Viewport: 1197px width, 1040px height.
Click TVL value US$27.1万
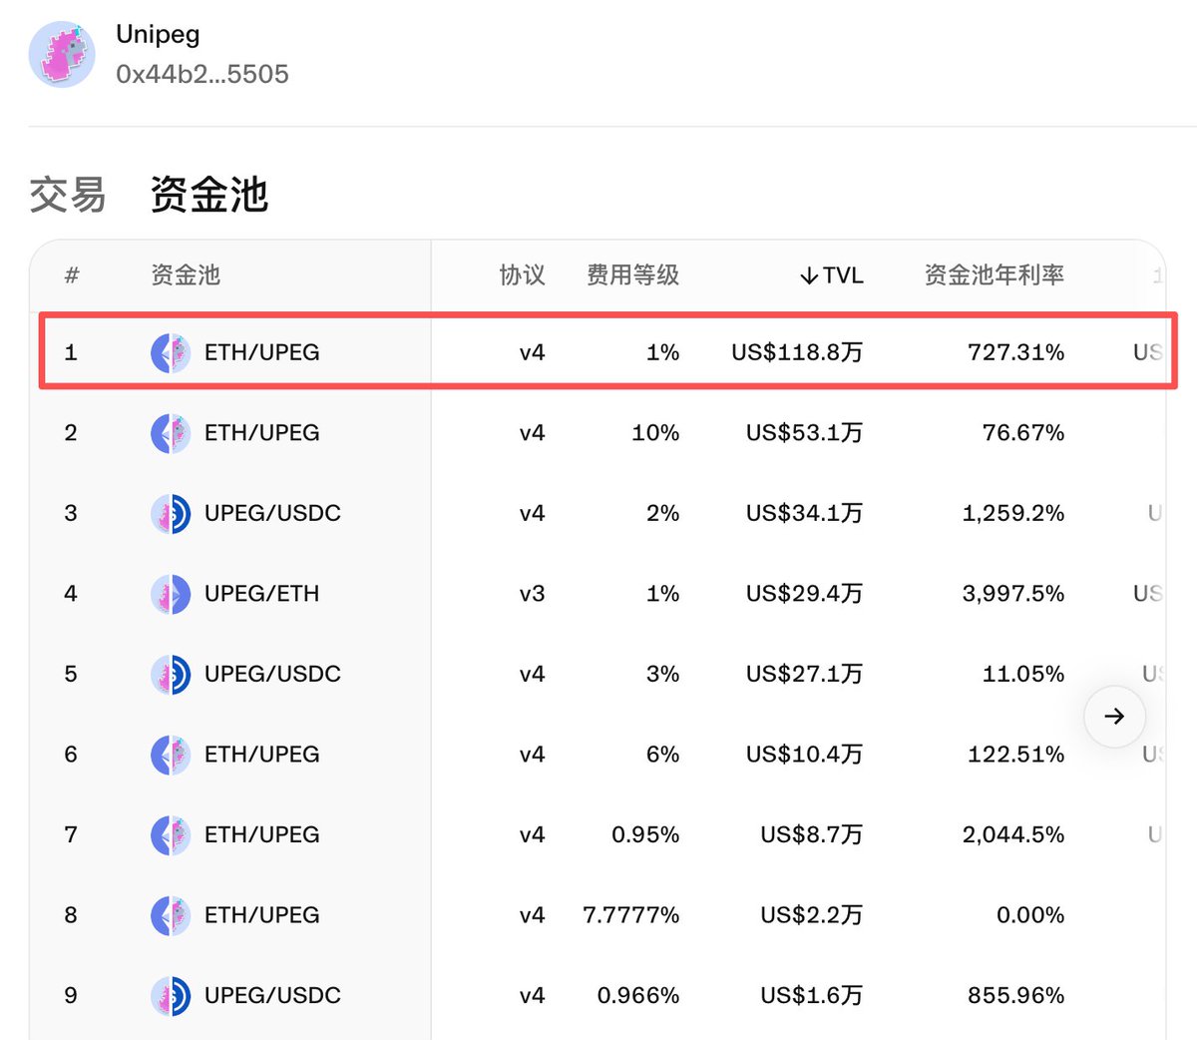click(804, 674)
